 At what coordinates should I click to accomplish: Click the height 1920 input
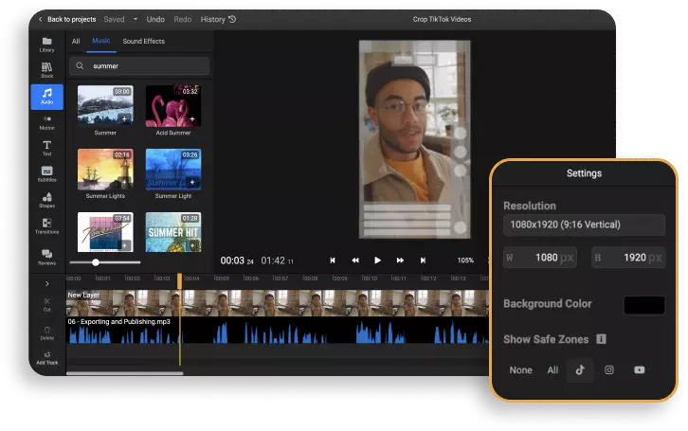point(628,258)
